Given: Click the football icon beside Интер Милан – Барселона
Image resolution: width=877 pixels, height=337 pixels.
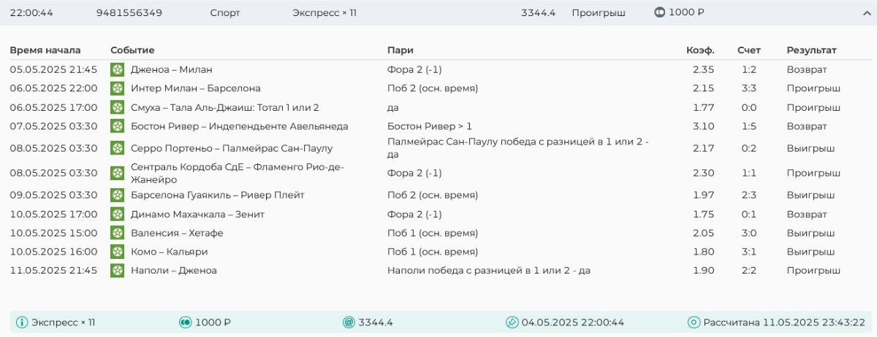Looking at the screenshot, I should pyautogui.click(x=117, y=88).
